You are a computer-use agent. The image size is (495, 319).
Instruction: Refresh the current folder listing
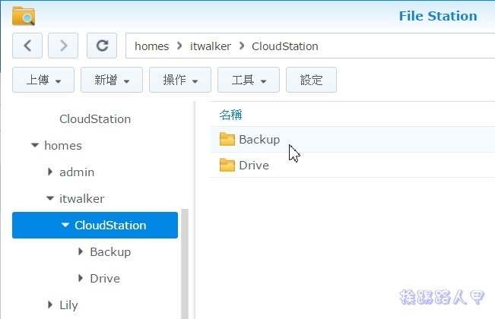(101, 46)
